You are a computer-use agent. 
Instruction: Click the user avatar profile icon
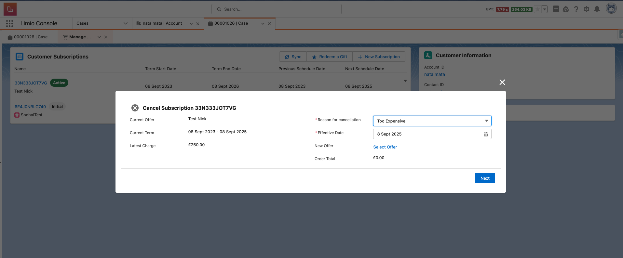[611, 8]
